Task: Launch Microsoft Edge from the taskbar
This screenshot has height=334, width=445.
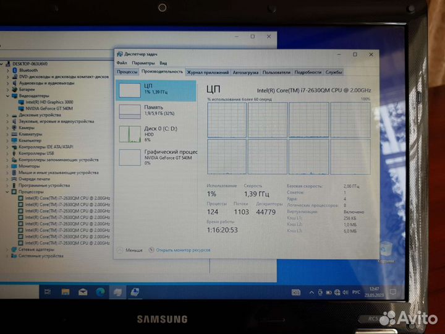Action: [x=100, y=292]
